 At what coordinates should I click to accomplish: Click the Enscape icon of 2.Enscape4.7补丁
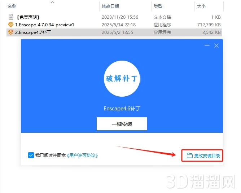[10, 32]
